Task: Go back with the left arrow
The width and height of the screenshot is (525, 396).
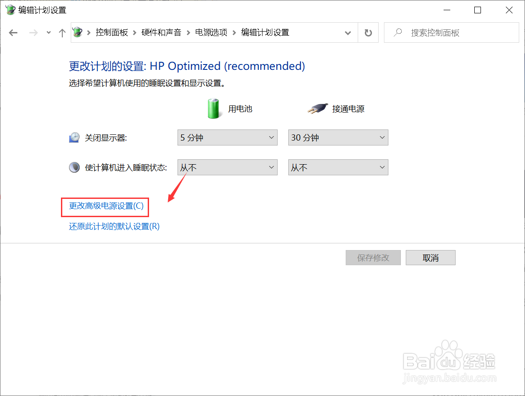Action: (x=13, y=33)
